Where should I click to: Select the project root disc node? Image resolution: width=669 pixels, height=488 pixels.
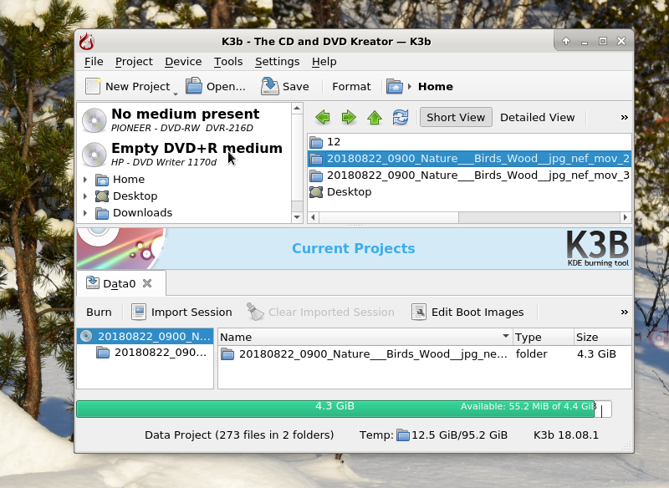(x=145, y=336)
